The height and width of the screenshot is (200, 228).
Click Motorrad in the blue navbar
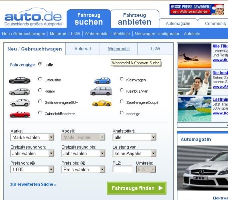58,34
